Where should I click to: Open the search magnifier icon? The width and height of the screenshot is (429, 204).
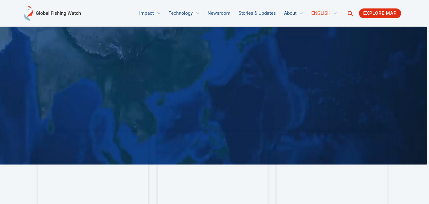pos(350,13)
